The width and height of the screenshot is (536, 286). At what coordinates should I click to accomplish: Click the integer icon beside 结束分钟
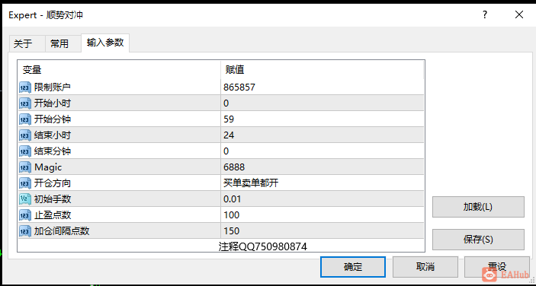25,151
